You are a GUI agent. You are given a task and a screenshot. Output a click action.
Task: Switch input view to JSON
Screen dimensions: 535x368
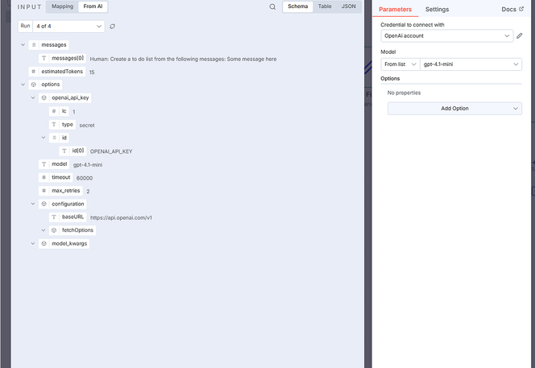348,6
